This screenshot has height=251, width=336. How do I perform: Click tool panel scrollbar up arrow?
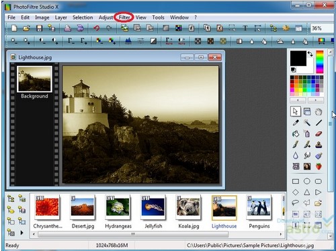pos(331,52)
